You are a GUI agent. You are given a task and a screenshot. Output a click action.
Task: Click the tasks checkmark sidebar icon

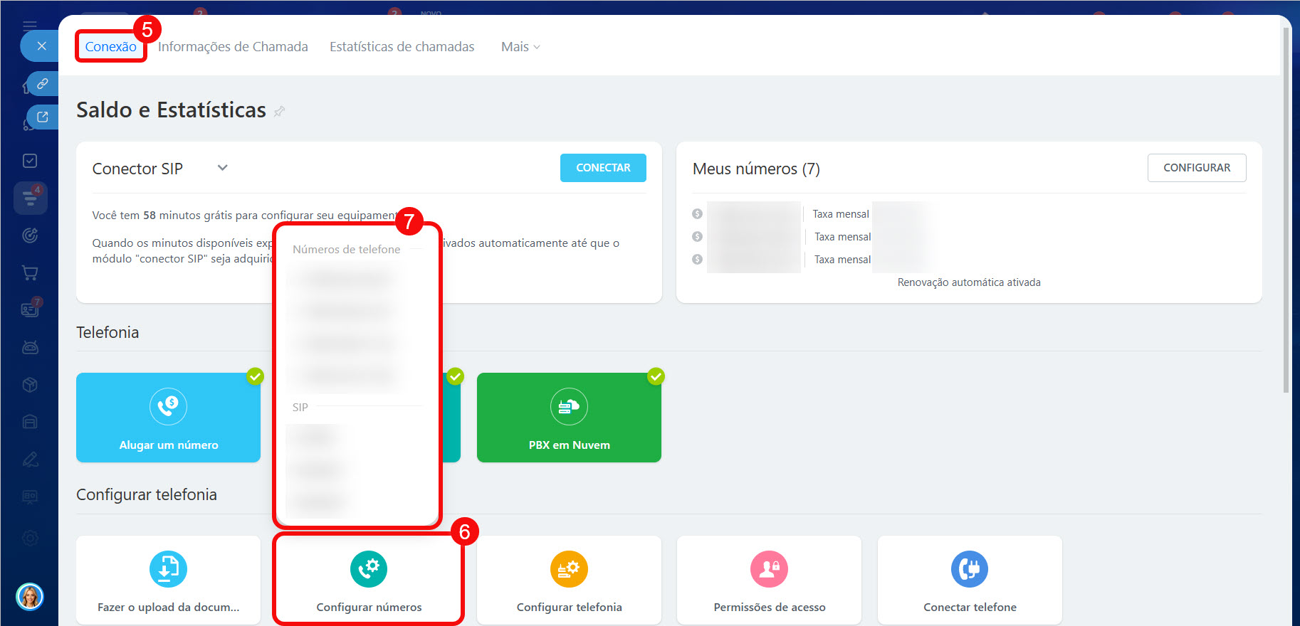point(30,161)
